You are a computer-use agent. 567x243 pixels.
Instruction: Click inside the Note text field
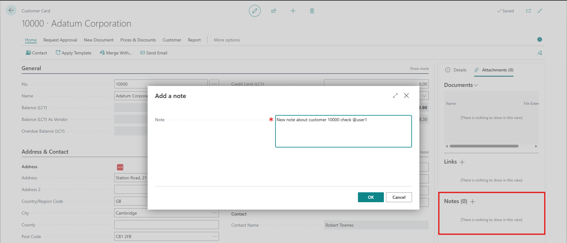(343, 131)
